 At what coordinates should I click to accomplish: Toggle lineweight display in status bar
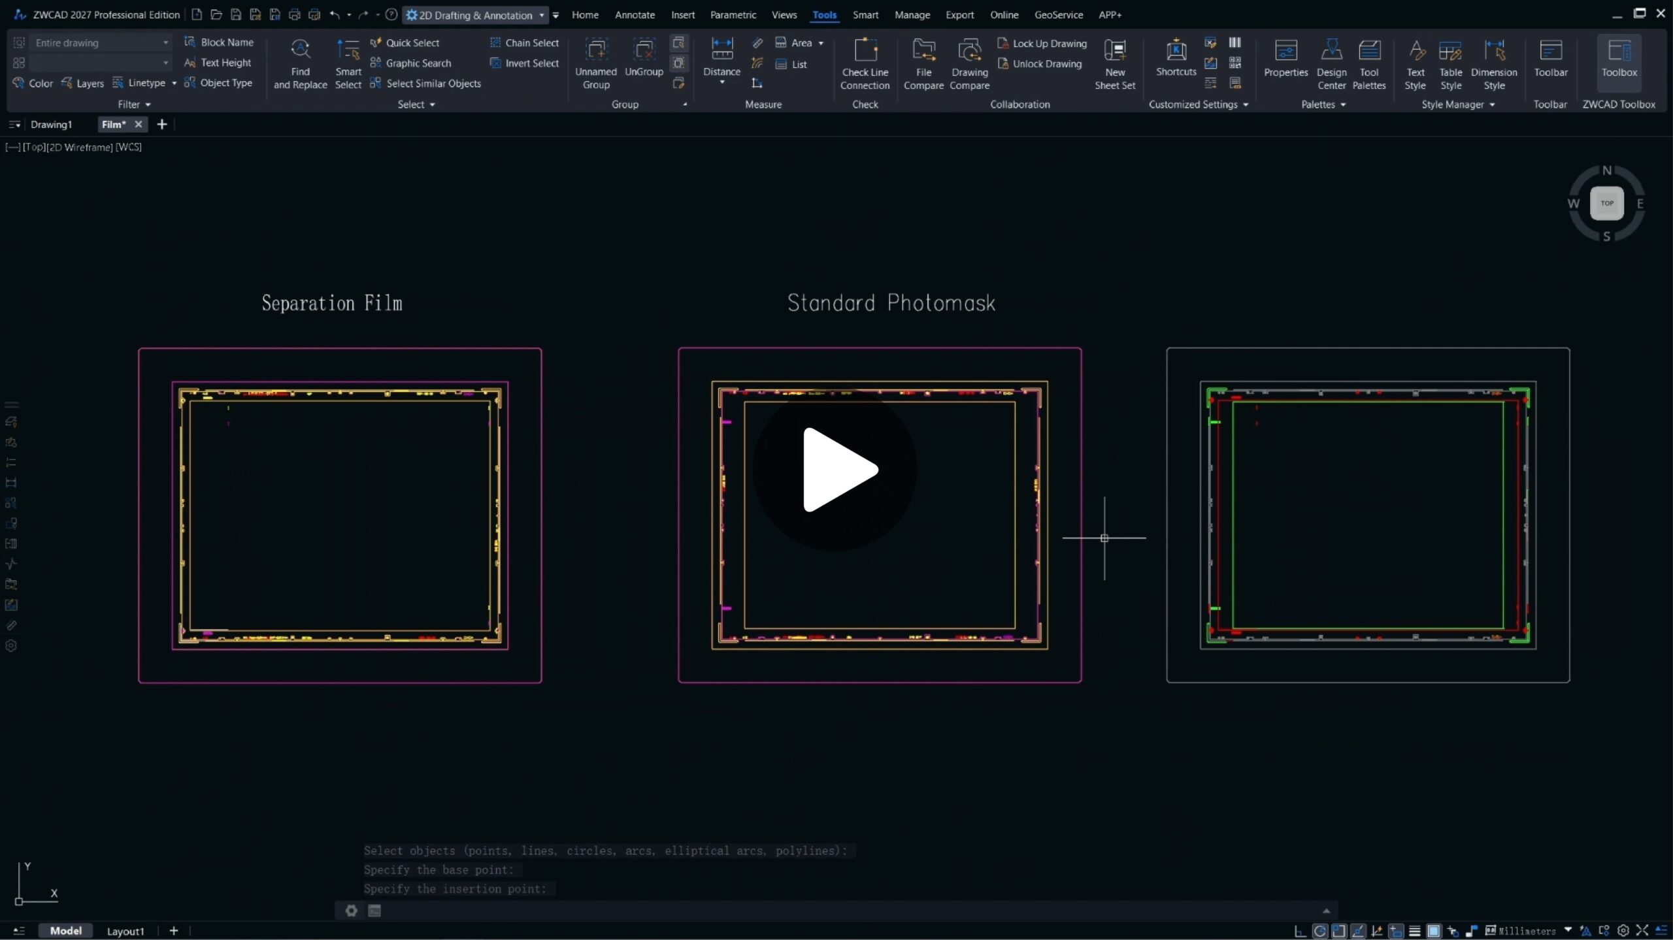pyautogui.click(x=1414, y=931)
